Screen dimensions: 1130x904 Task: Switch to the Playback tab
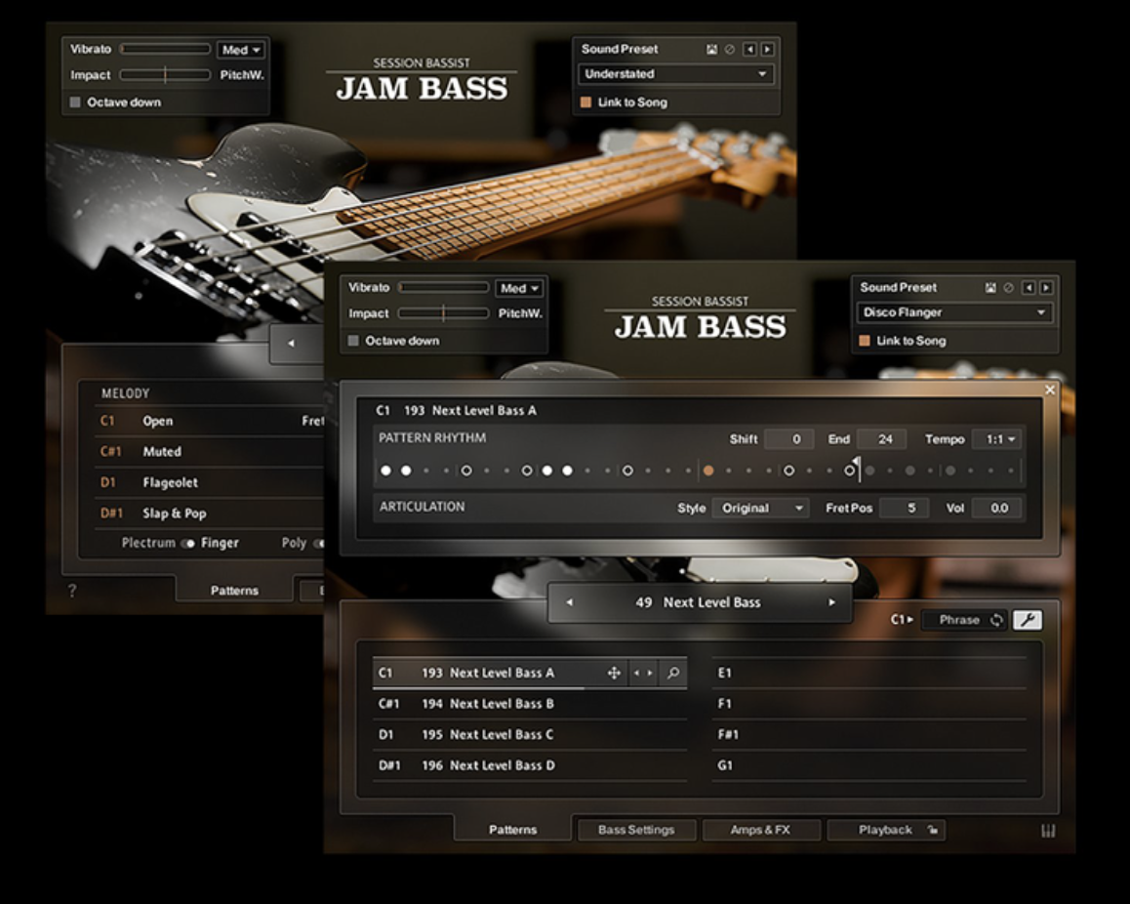pos(886,830)
